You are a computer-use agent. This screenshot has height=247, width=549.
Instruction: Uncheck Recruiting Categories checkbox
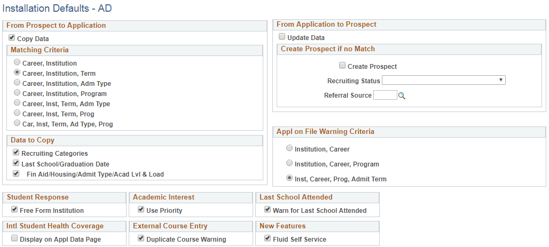point(16,153)
